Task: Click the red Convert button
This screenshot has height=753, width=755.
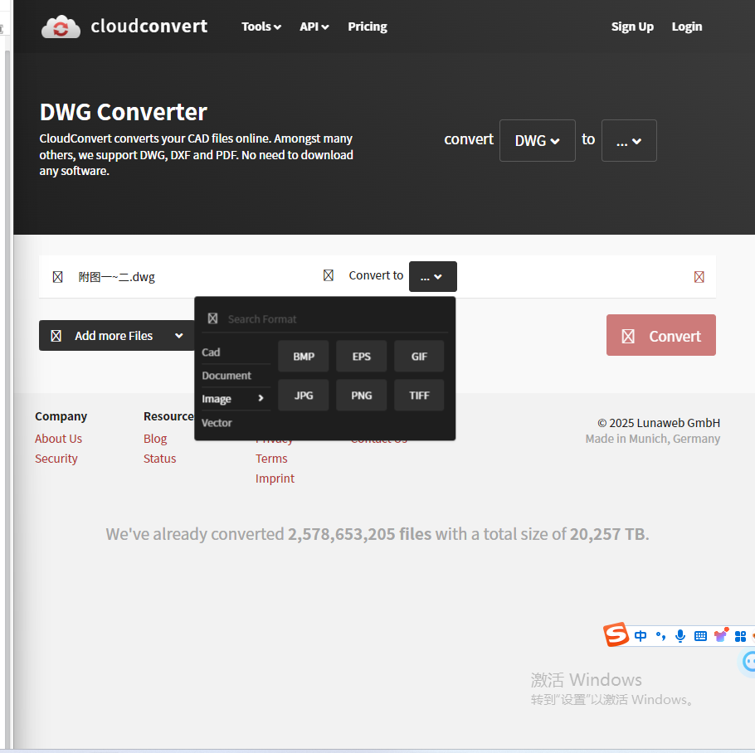Action: (660, 335)
